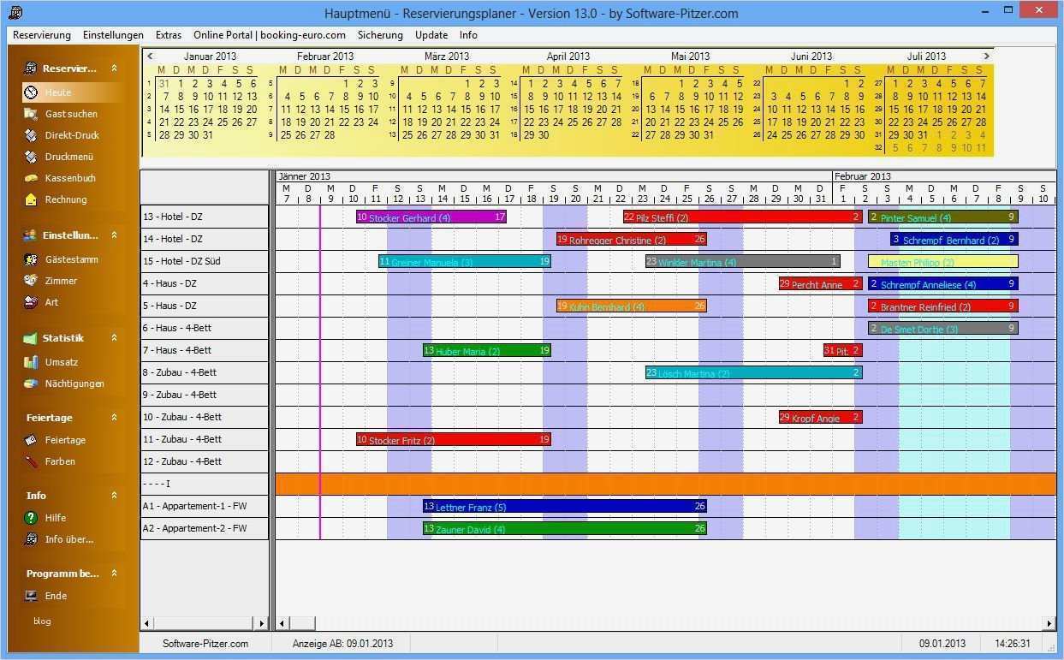Collapse the Reservierung sidebar group
This screenshot has height=660, width=1064.
coord(114,68)
